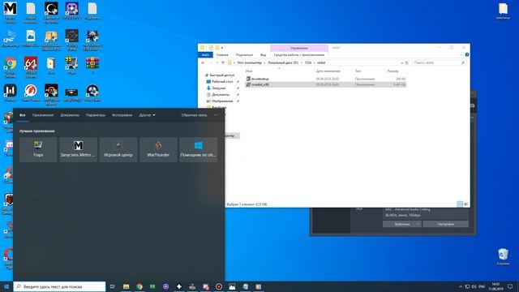Switch to the Приложения search filter tab

[43, 115]
